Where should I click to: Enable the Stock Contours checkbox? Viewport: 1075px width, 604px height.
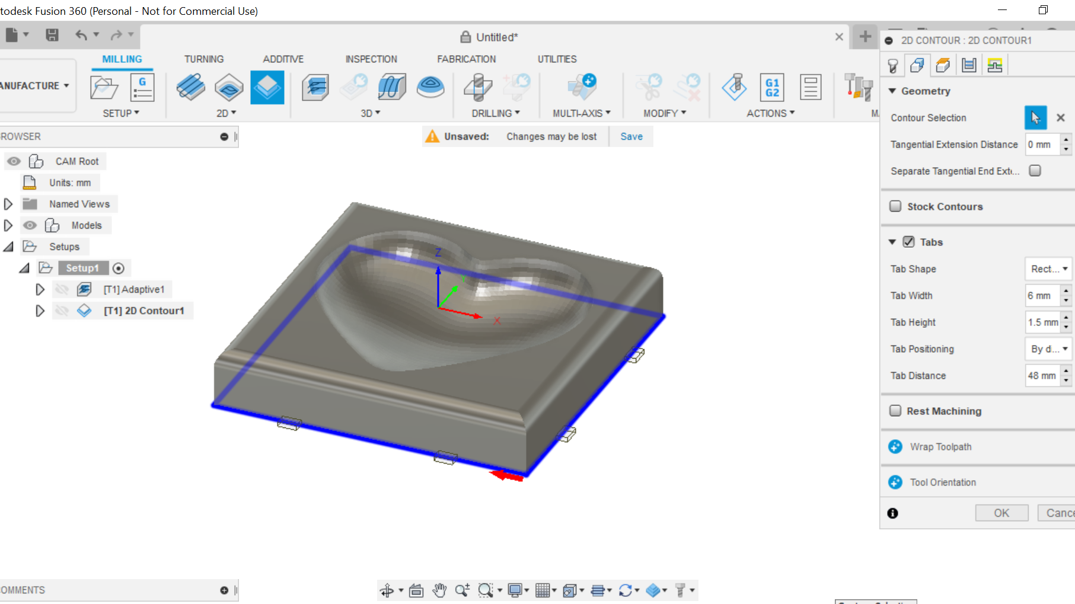895,206
